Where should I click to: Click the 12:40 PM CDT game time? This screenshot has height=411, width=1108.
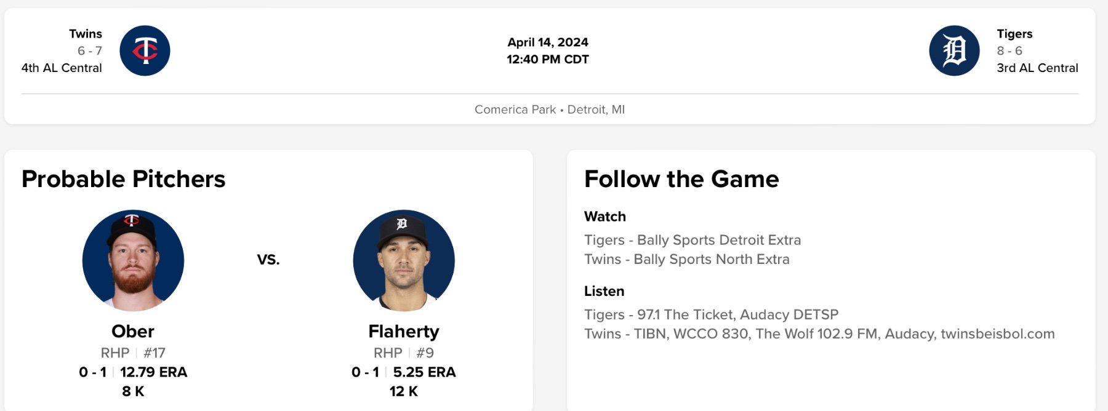click(548, 59)
